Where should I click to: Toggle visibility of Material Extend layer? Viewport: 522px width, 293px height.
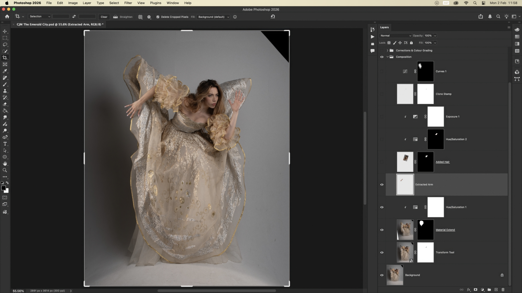click(382, 230)
